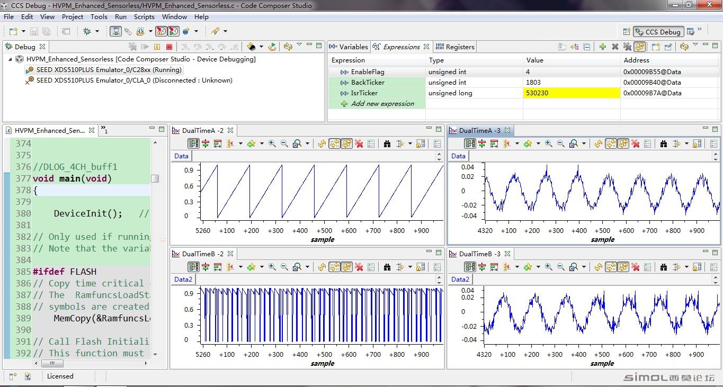Click the code editor vertical scrollbar thumb
The width and height of the screenshot is (723, 387).
pos(155,178)
